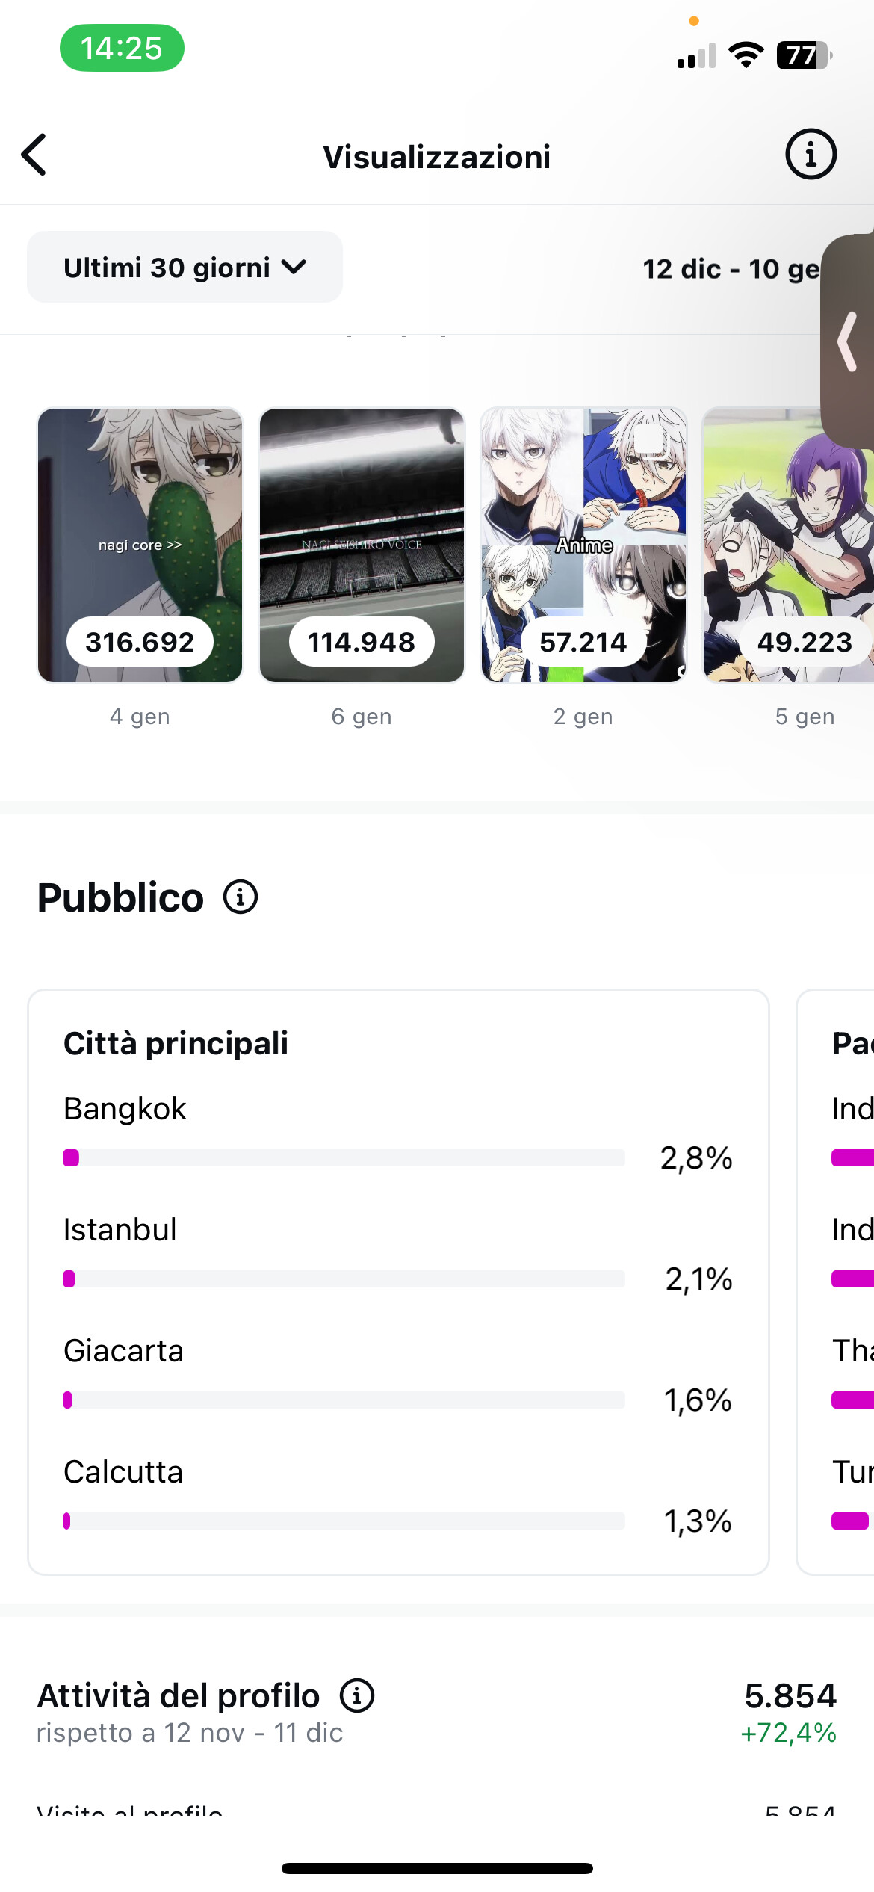874x1892 pixels.
Task: Tap the Attività del profilo heading
Action: [179, 1695]
